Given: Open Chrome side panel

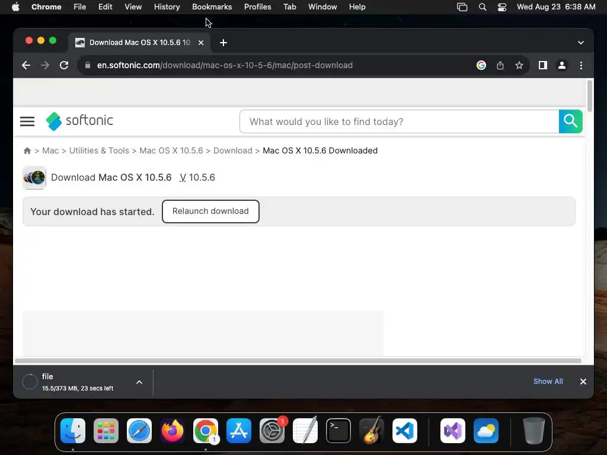Looking at the screenshot, I should click(543, 65).
